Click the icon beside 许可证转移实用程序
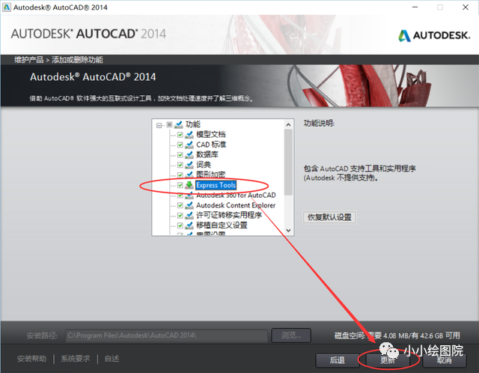Screen dimensions: 479x373 189,215
